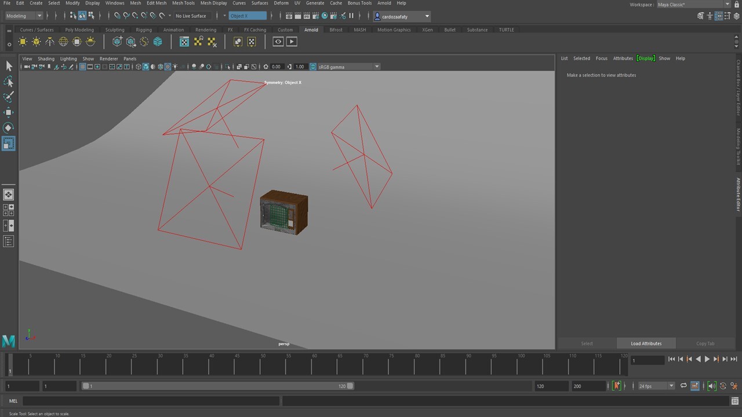The width and height of the screenshot is (742, 417).
Task: Pick the Select tool arrow
Action: pos(9,66)
